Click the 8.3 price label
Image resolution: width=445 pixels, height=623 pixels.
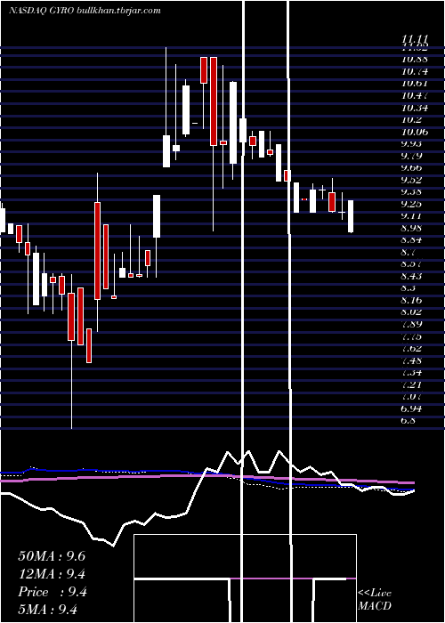[408, 288]
